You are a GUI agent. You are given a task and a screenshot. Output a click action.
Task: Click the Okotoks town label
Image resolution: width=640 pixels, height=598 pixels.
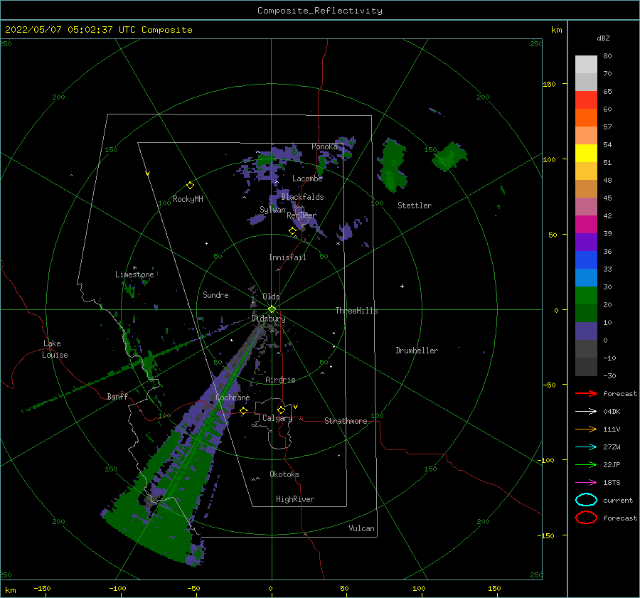coord(284,474)
